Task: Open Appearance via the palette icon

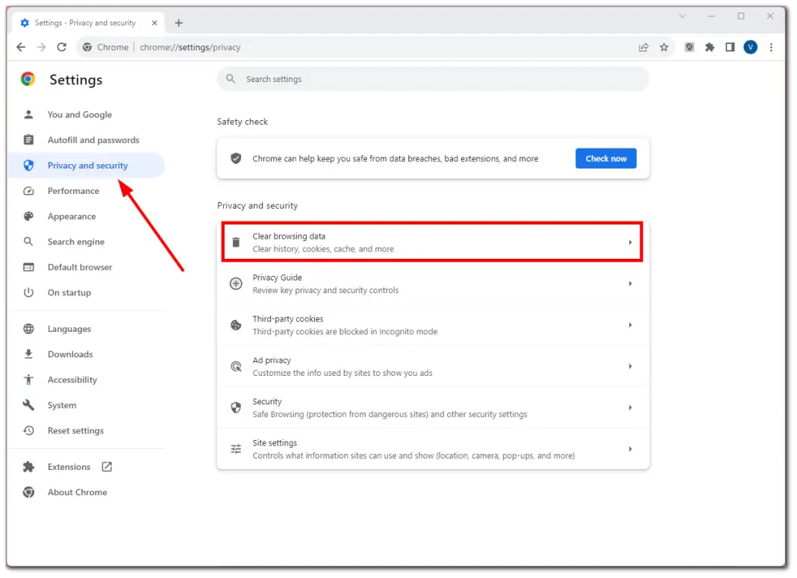Action: (x=28, y=216)
